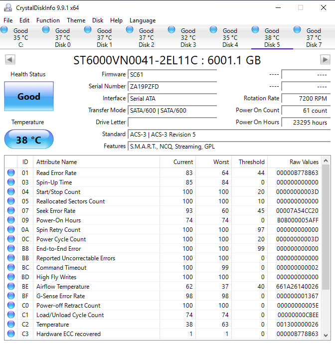Click status icon for Spin Retry Count

pos(11,229)
